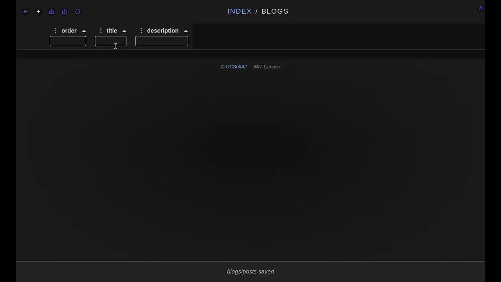
Task: Click inside the title input field
Action: [110, 41]
